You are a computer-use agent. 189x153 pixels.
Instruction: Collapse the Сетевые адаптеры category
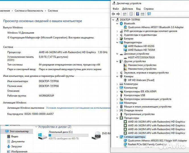pyautogui.click(x=117, y=137)
